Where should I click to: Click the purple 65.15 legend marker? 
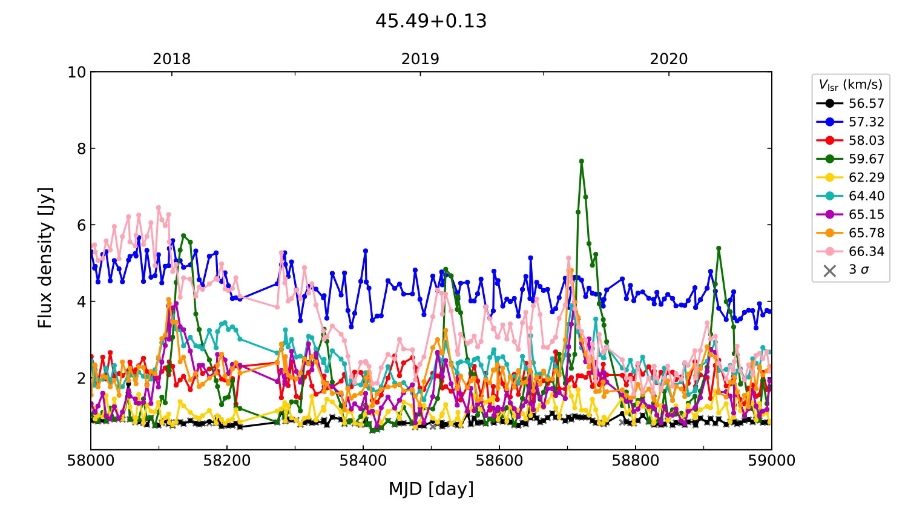[x=829, y=214]
